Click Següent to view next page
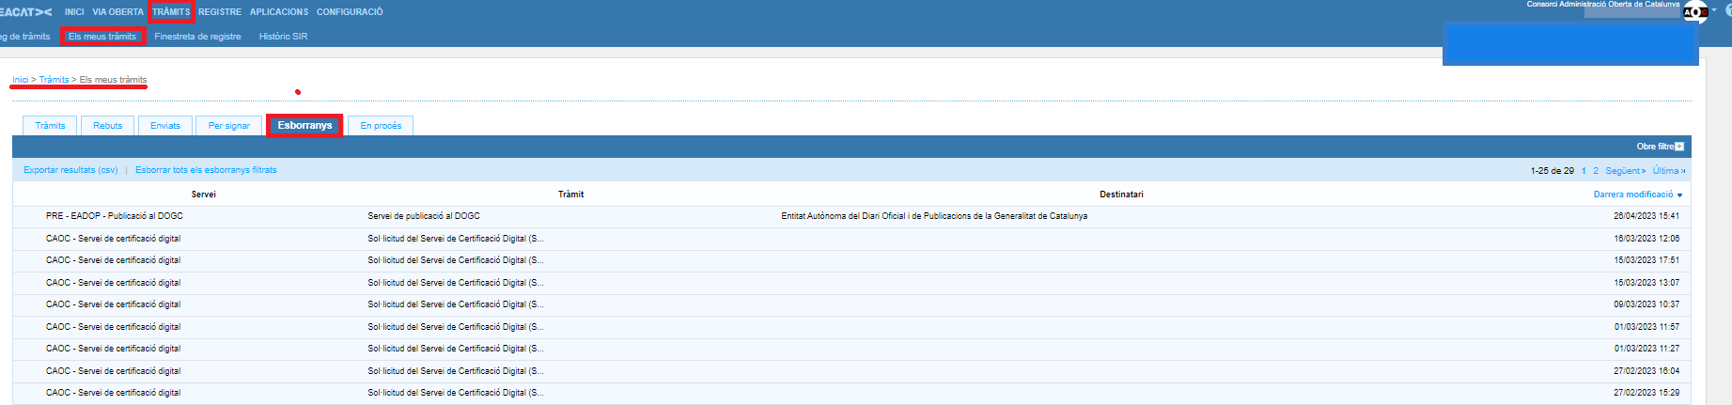This screenshot has width=1732, height=405. [x=1625, y=171]
